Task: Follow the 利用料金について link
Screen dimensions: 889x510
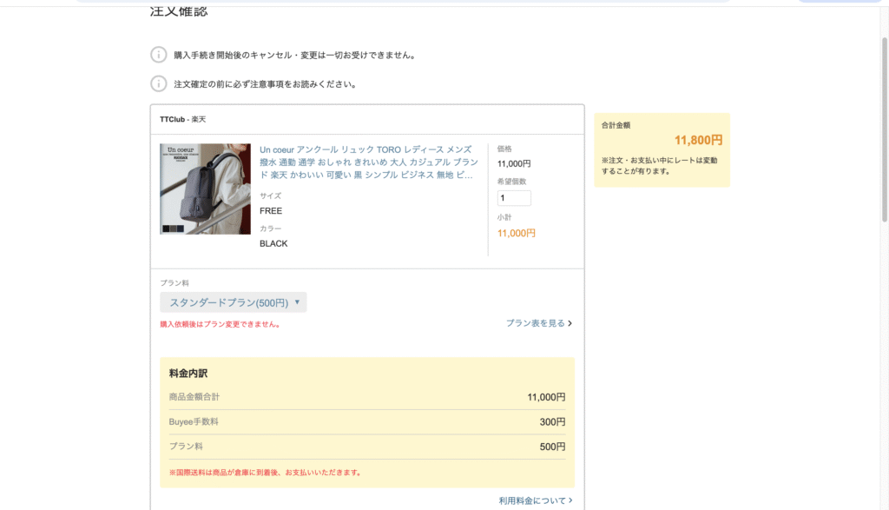Action: point(531,500)
